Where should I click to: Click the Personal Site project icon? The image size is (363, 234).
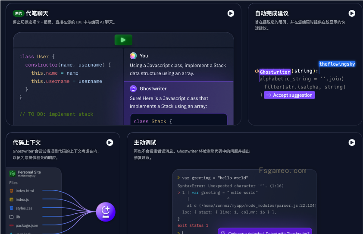point(13,174)
